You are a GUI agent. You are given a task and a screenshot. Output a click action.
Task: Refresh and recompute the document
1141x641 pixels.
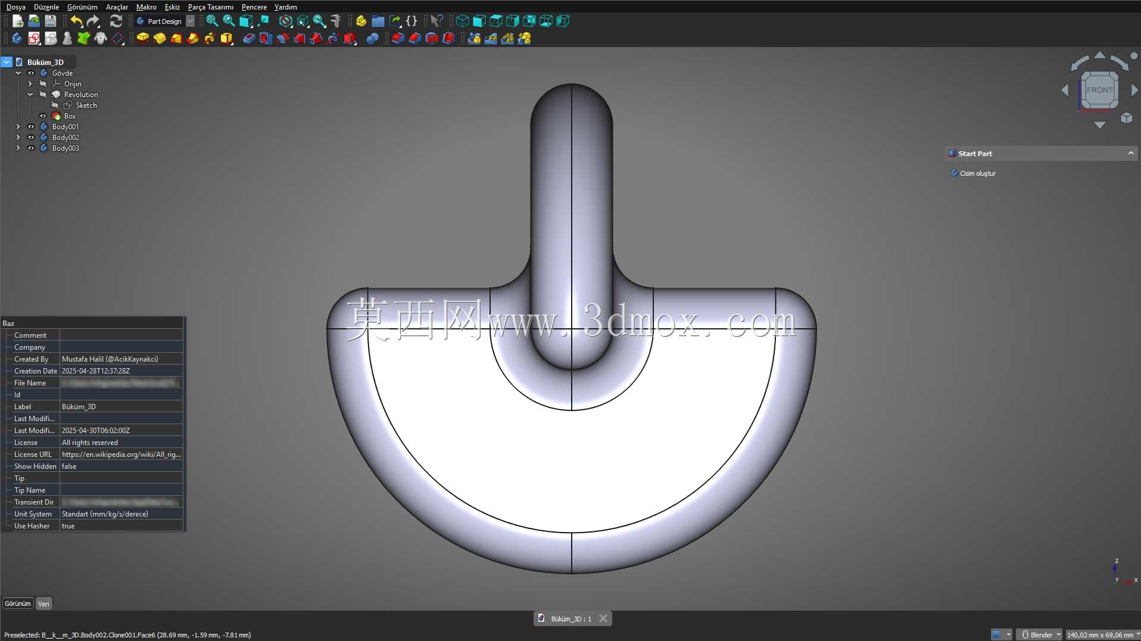pyautogui.click(x=116, y=21)
